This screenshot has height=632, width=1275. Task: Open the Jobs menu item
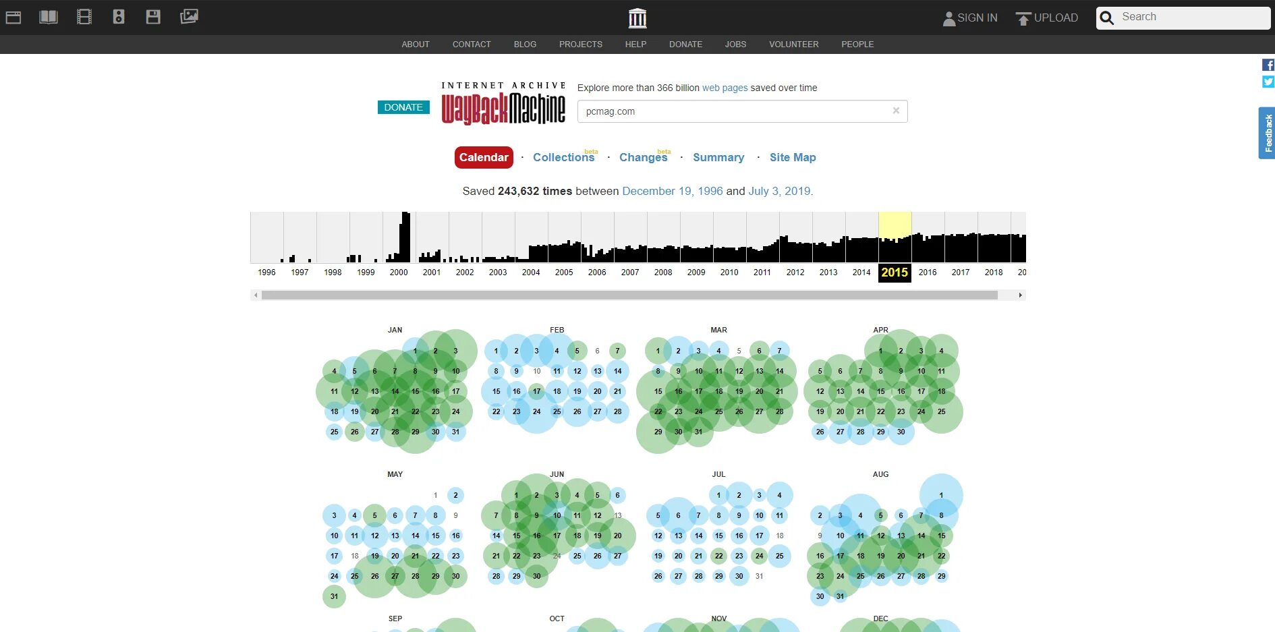click(735, 45)
